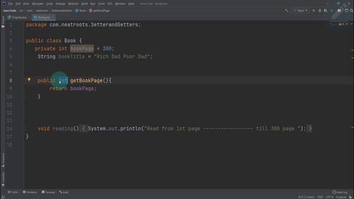Click return bookPage statement on line 9

click(x=73, y=88)
